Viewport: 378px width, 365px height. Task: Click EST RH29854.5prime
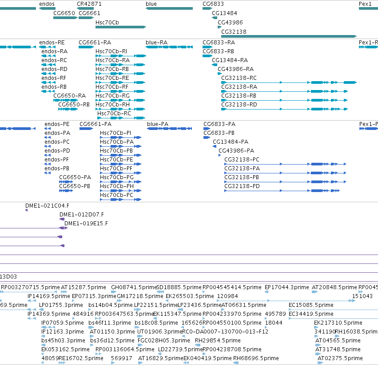pos(218,341)
